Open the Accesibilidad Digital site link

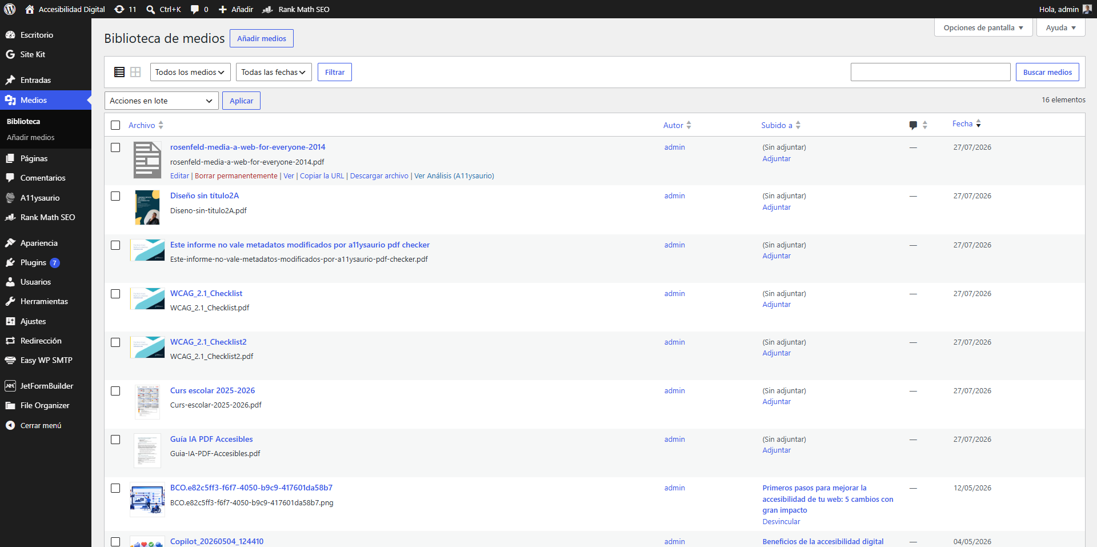[65, 9]
